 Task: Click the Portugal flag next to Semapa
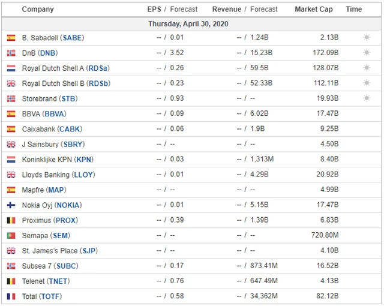11,236
